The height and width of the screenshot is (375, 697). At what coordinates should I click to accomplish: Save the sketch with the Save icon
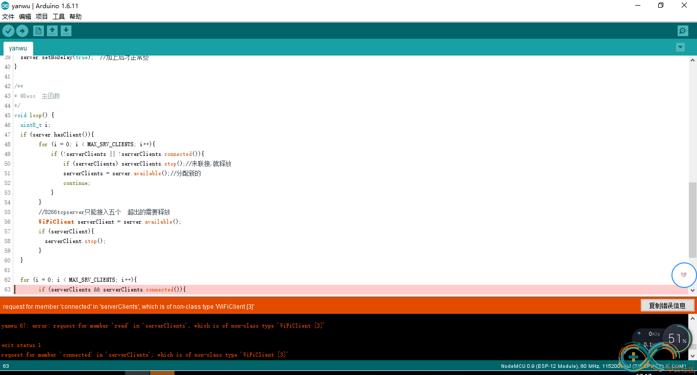[66, 31]
